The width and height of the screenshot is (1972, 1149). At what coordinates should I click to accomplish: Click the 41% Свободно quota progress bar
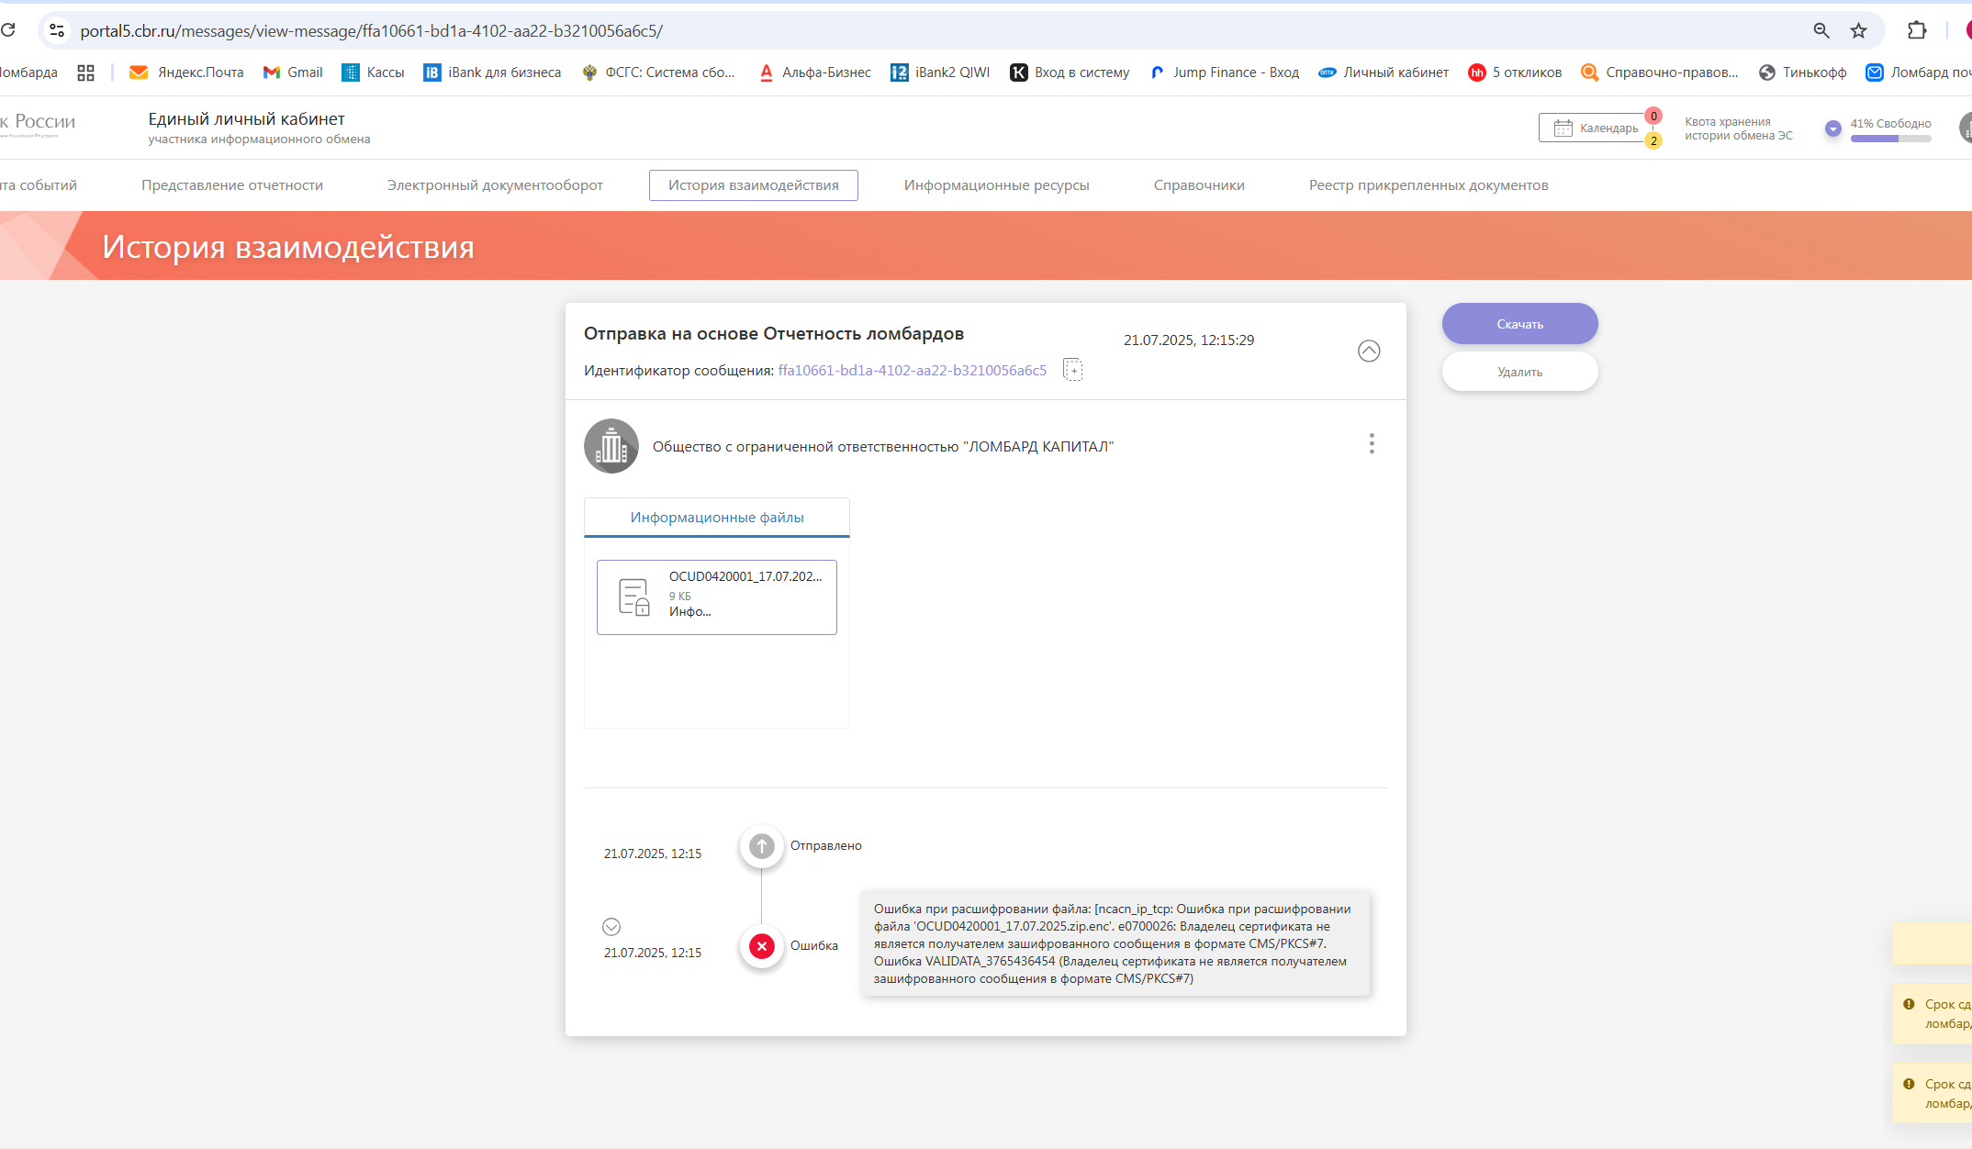coord(1891,139)
